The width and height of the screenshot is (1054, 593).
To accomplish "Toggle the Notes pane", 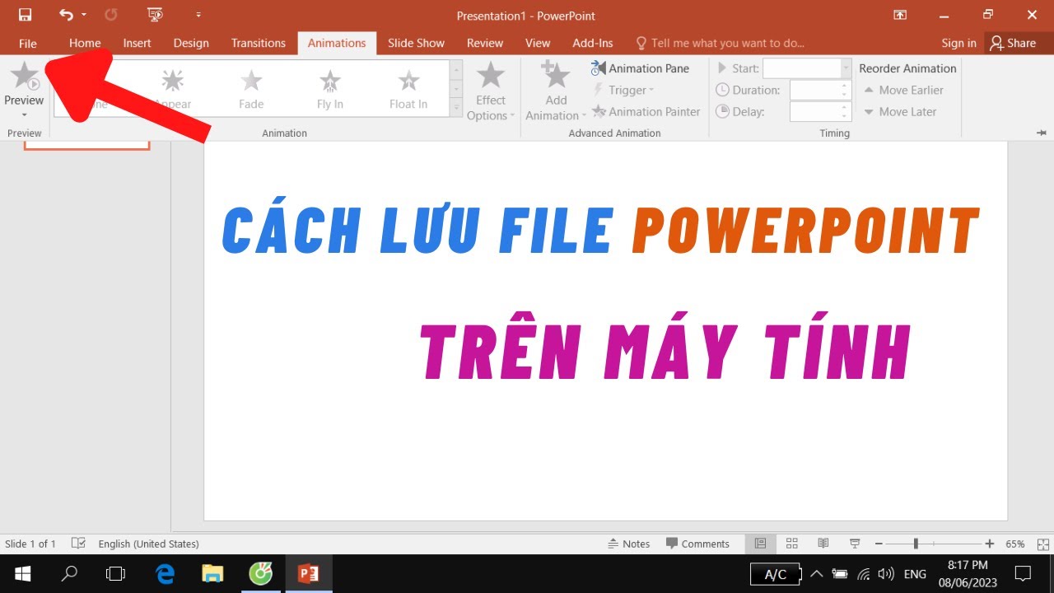I will (629, 544).
